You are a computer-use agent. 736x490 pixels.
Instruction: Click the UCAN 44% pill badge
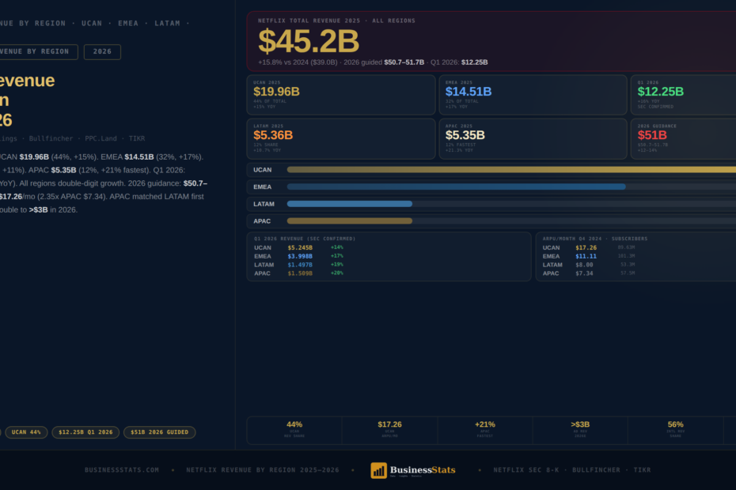[26, 432]
